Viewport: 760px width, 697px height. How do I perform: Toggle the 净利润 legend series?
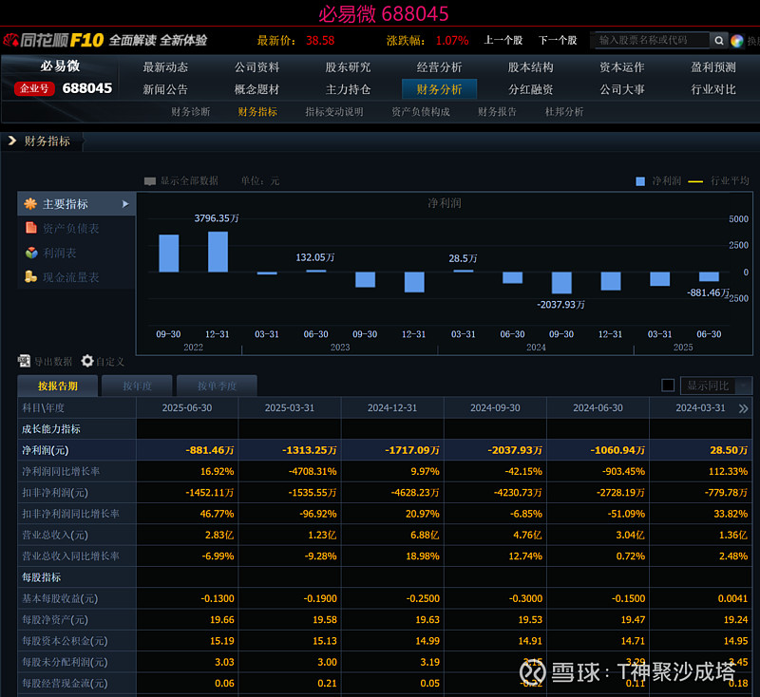(x=658, y=181)
